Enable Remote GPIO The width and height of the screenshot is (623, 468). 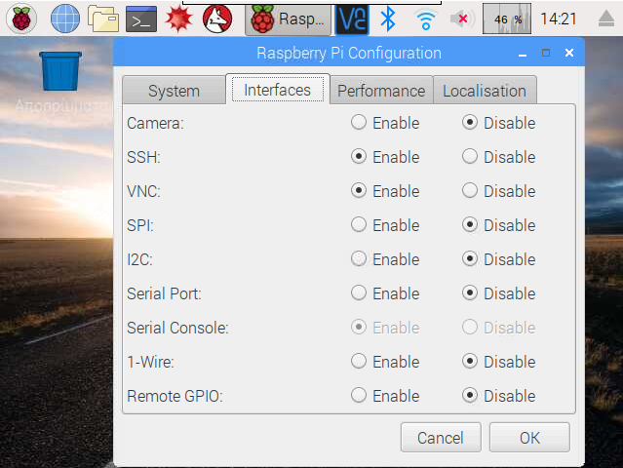pyautogui.click(x=385, y=396)
